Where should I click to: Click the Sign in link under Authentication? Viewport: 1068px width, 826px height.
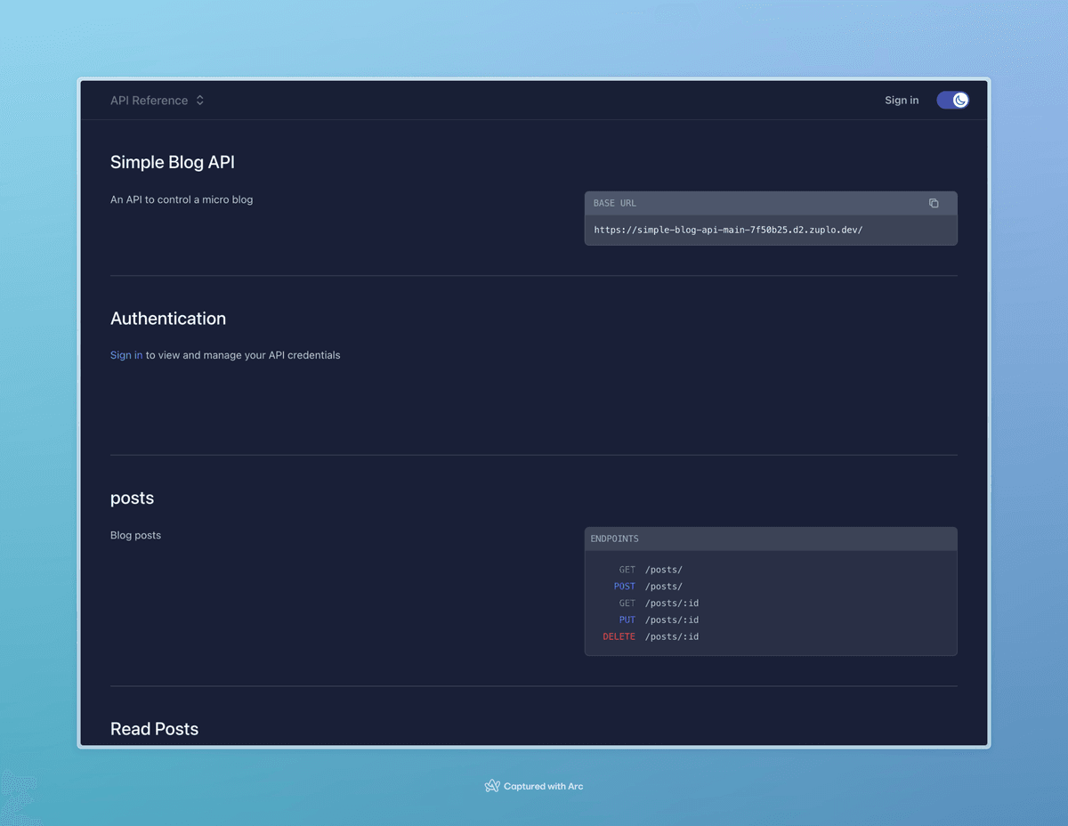(x=125, y=355)
